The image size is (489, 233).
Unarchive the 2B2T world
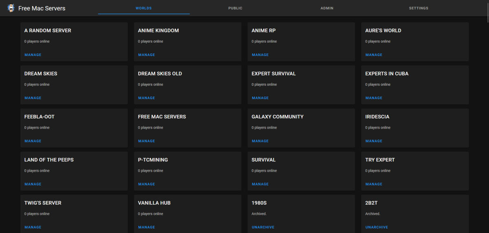(x=377, y=227)
